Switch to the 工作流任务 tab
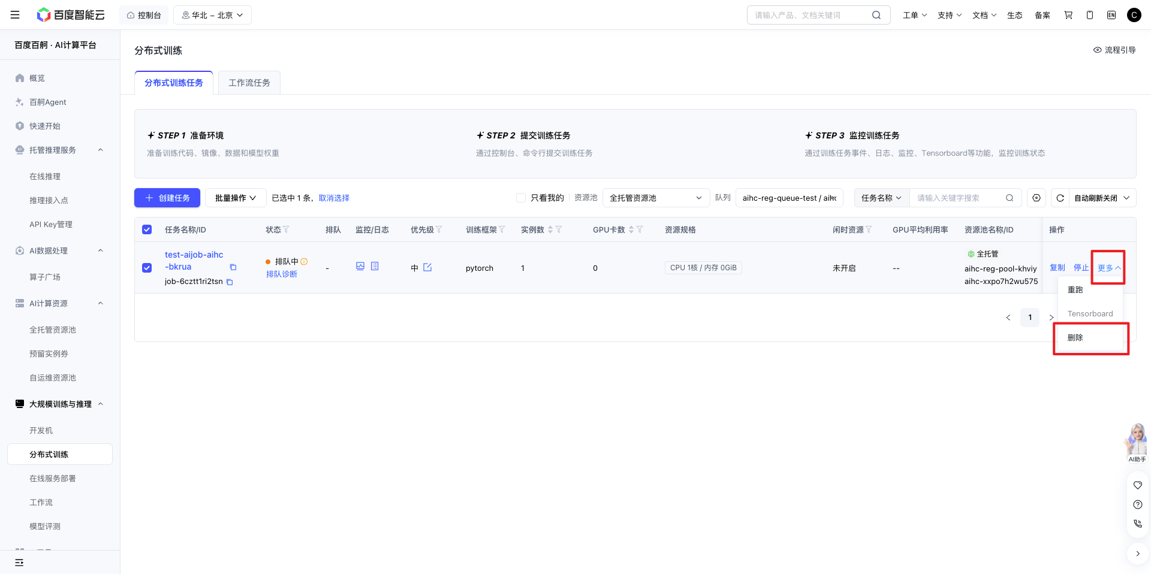Image resolution: width=1151 pixels, height=574 pixels. tap(249, 83)
